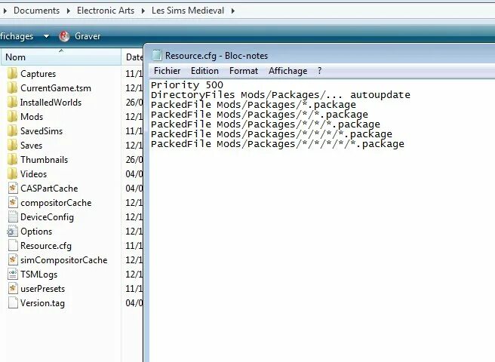Screen dimensions: 495x362
Task: Click the TSMLogs file icon
Action: coord(13,275)
